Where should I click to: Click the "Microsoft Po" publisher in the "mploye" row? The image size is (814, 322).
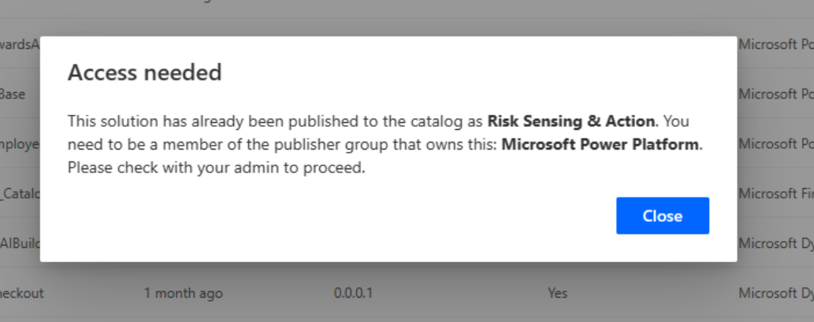point(775,144)
